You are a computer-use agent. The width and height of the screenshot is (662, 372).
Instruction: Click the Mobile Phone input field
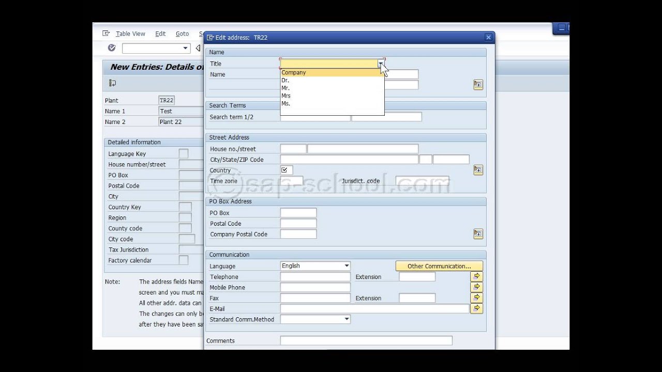click(x=315, y=287)
